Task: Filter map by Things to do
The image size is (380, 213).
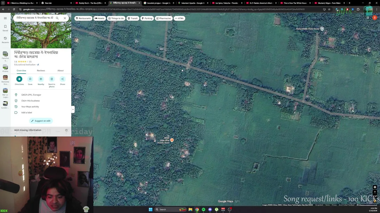Action: [x=116, y=18]
